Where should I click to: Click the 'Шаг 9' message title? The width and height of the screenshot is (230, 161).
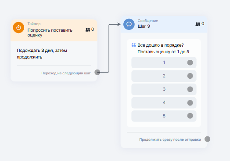click(x=144, y=26)
